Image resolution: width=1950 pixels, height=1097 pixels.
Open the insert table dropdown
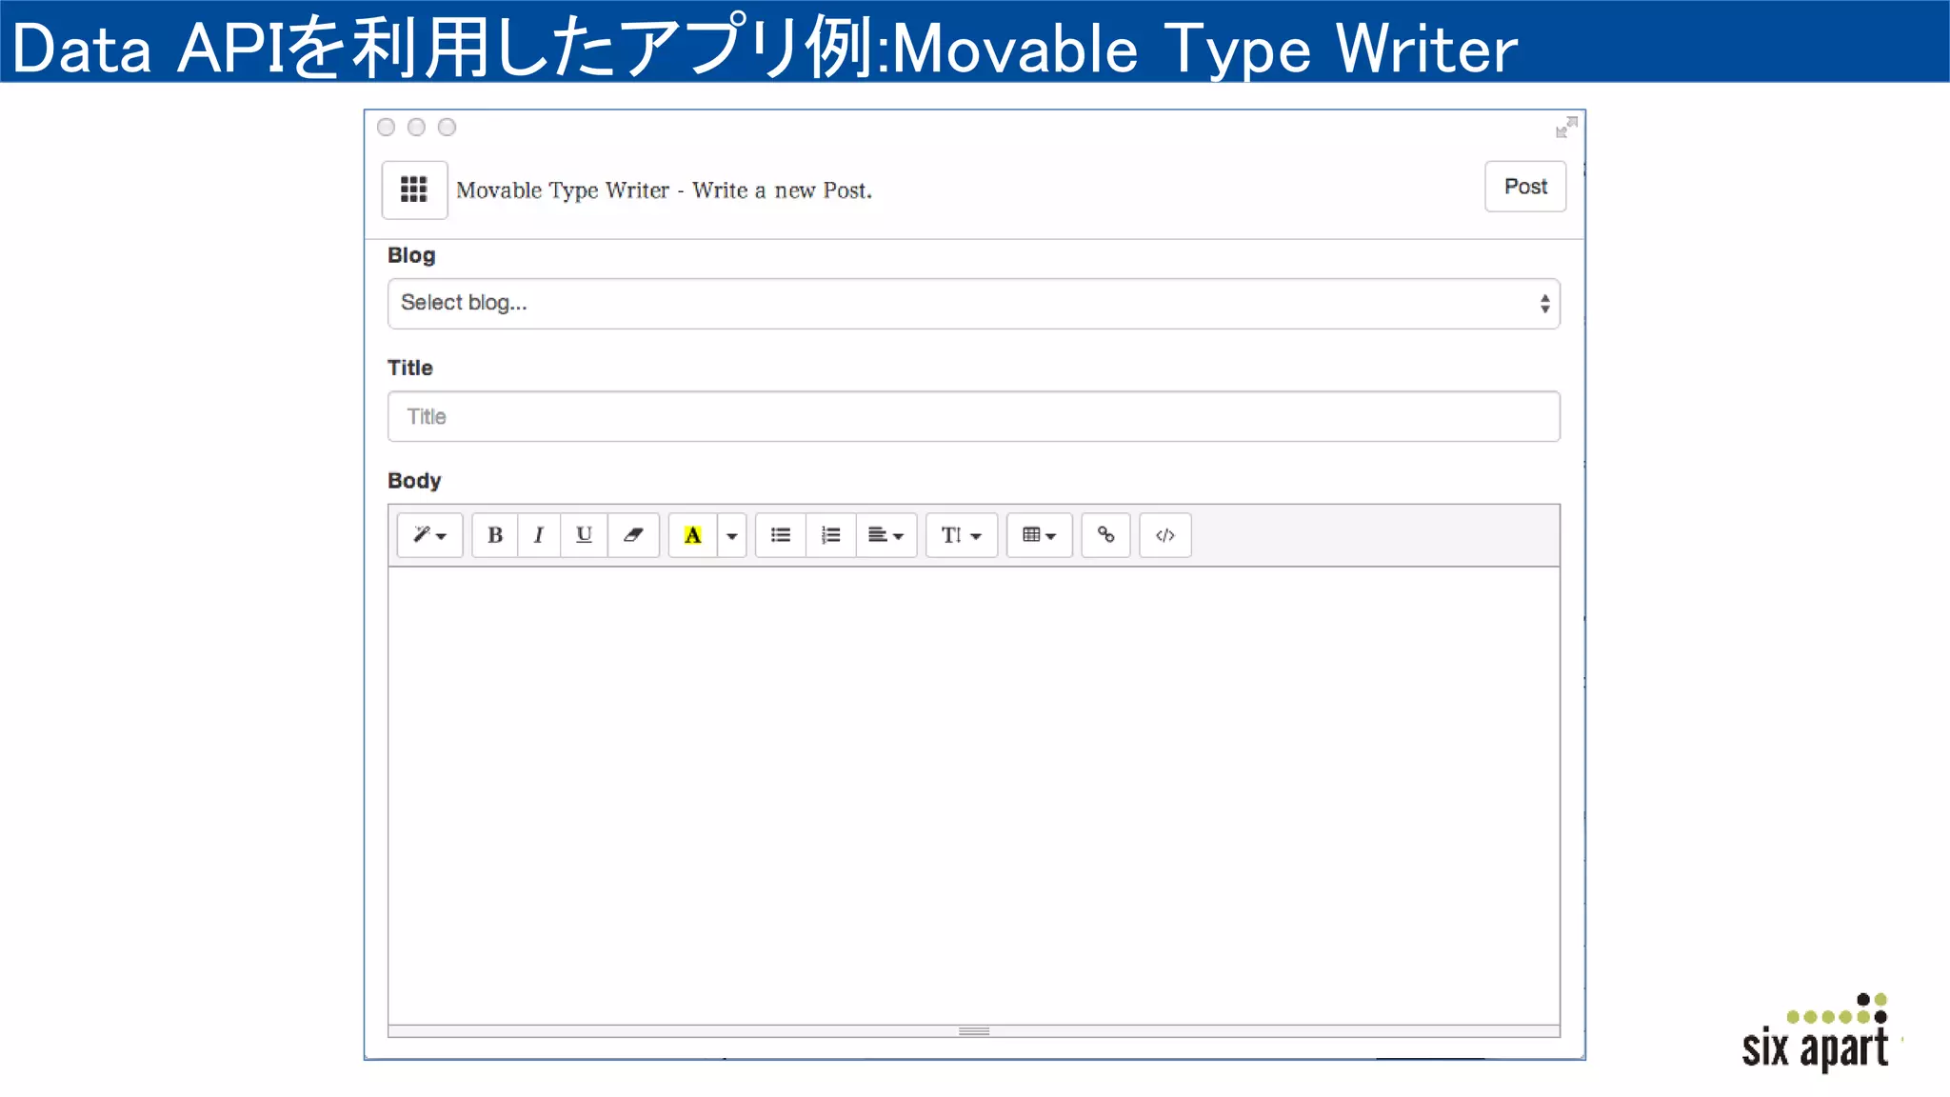(1040, 535)
